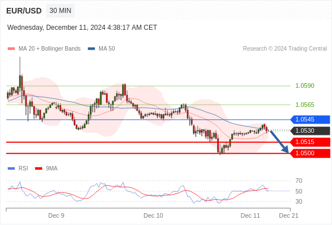Click the 30 MIN timeframe badge
This screenshot has width=332, height=225.
pos(60,11)
